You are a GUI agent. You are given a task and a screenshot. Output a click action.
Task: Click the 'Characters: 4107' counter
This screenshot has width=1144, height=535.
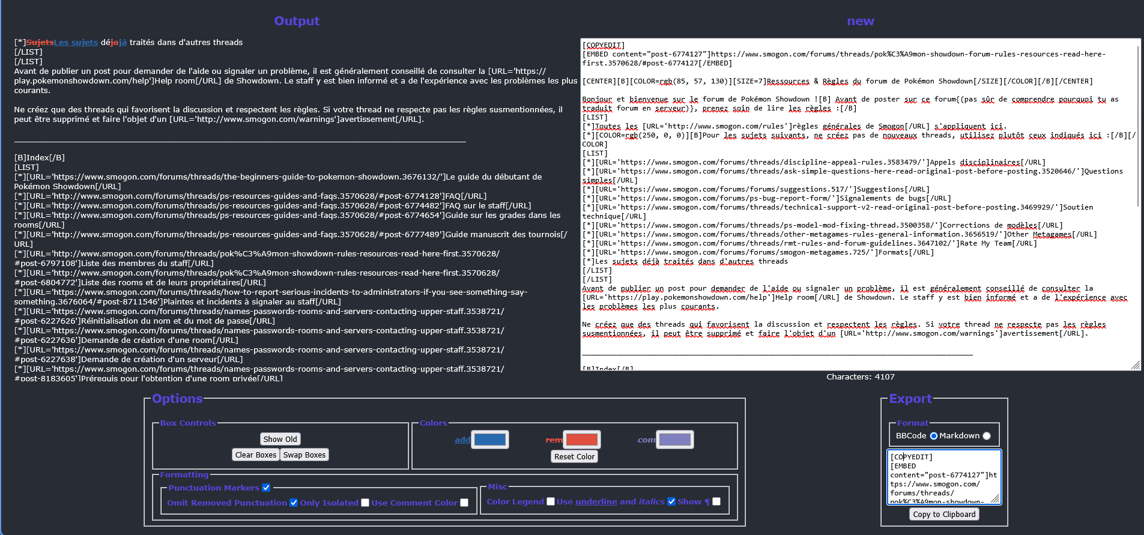(x=861, y=377)
